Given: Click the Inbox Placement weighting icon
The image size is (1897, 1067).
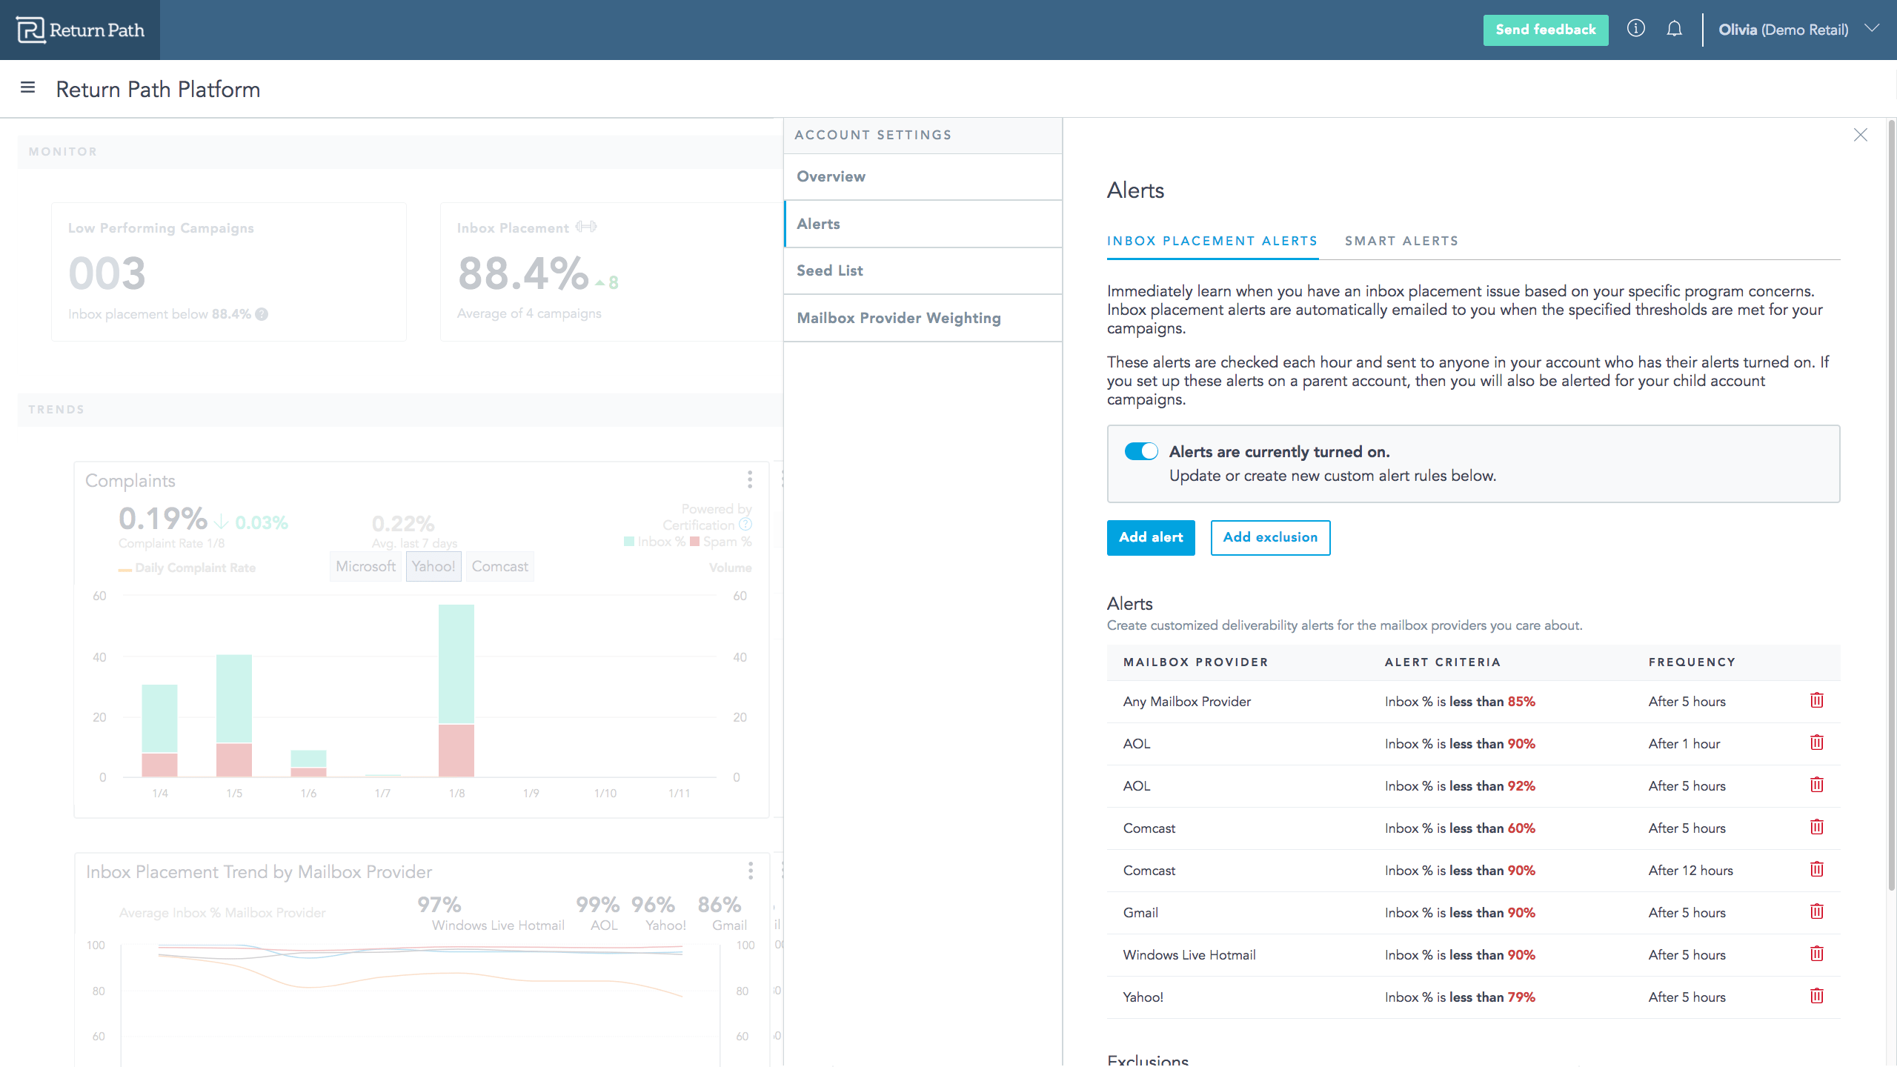Looking at the screenshot, I should pyautogui.click(x=586, y=227).
